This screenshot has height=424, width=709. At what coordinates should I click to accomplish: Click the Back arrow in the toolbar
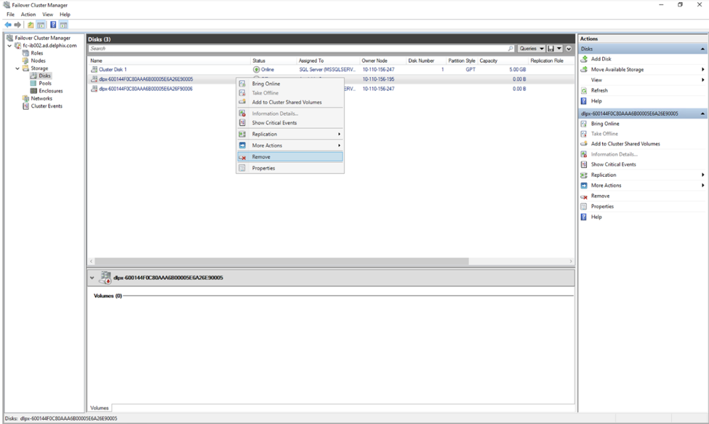pos(8,25)
